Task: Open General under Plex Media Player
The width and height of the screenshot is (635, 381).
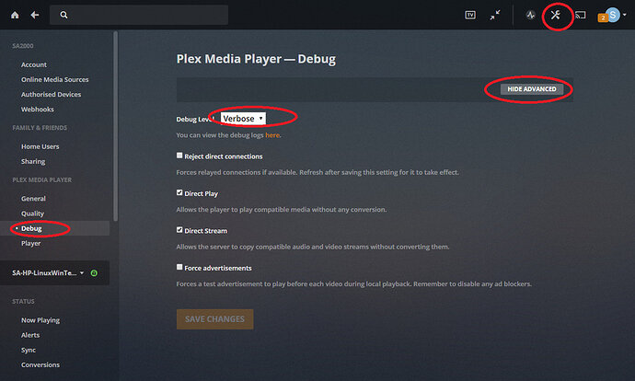Action: point(34,199)
